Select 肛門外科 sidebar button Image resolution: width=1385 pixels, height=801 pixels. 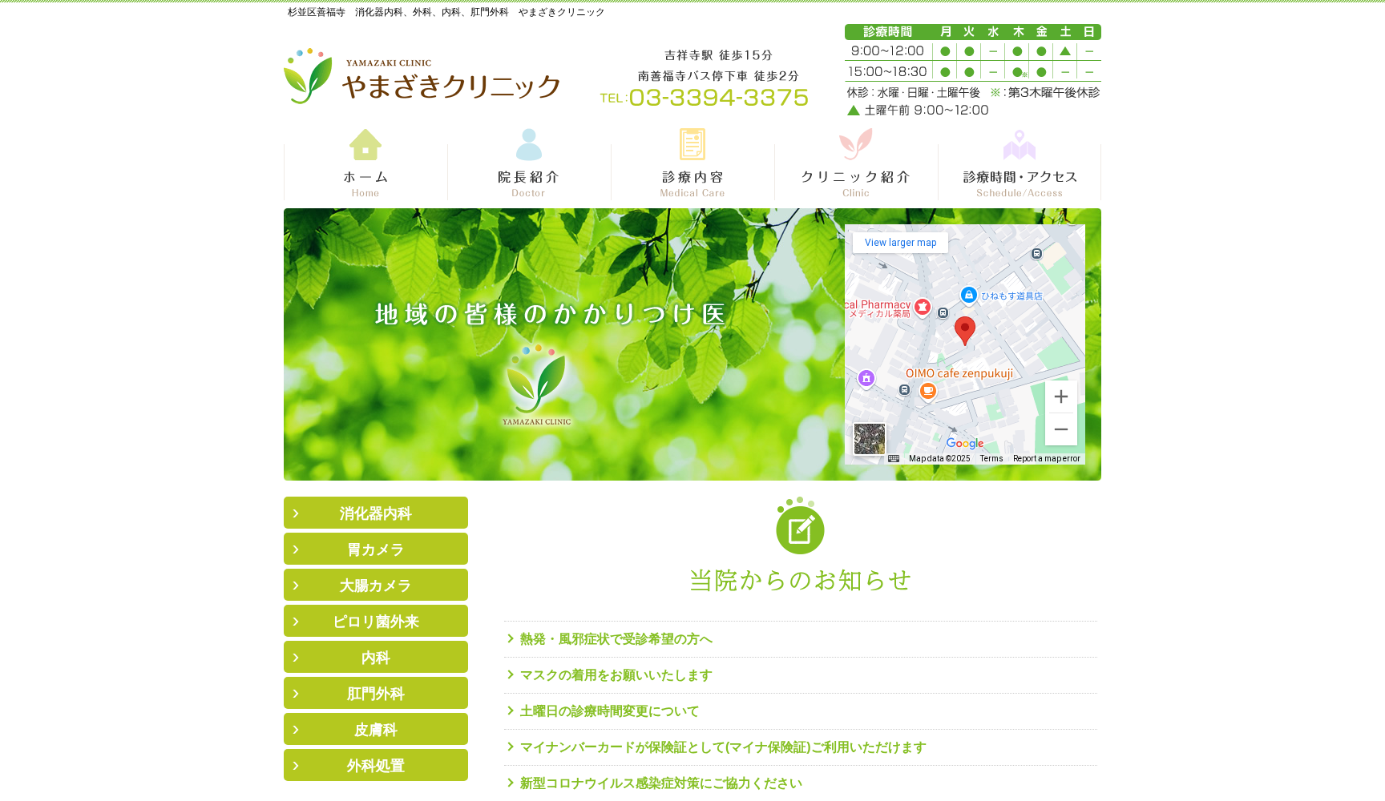[x=375, y=694]
